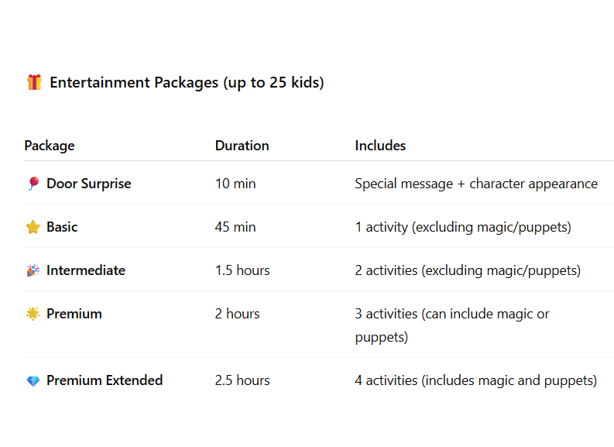Click the Includes column header

[380, 146]
